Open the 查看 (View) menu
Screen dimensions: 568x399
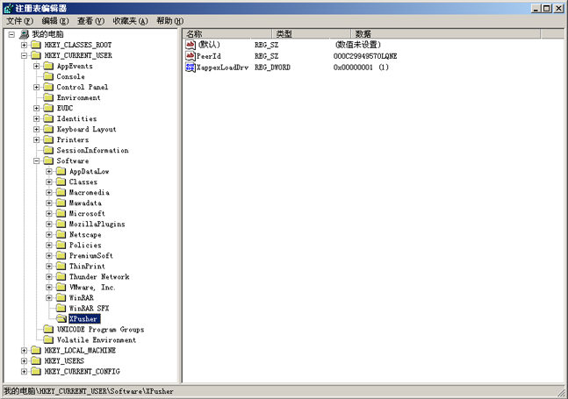[x=90, y=21]
